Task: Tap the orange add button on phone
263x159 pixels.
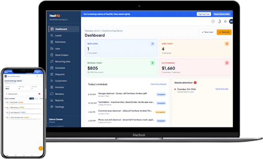Action: pyautogui.click(x=40, y=148)
